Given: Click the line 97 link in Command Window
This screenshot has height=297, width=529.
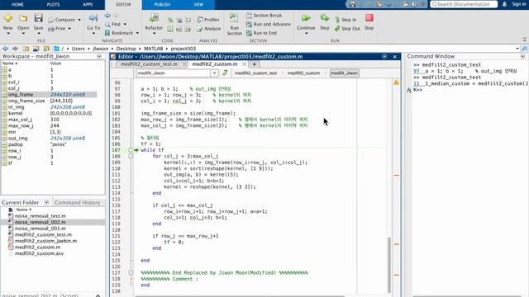Looking at the screenshot, I should click(417, 71).
